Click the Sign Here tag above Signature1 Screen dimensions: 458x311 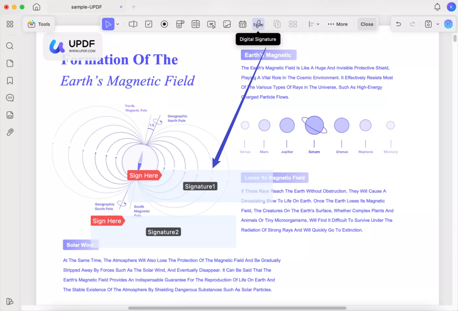[144, 175]
